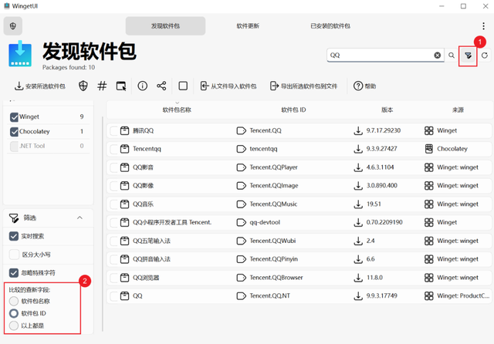This screenshot has width=494, height=344.
Task: Clear the QQ search text with the X icon
Action: [438, 56]
